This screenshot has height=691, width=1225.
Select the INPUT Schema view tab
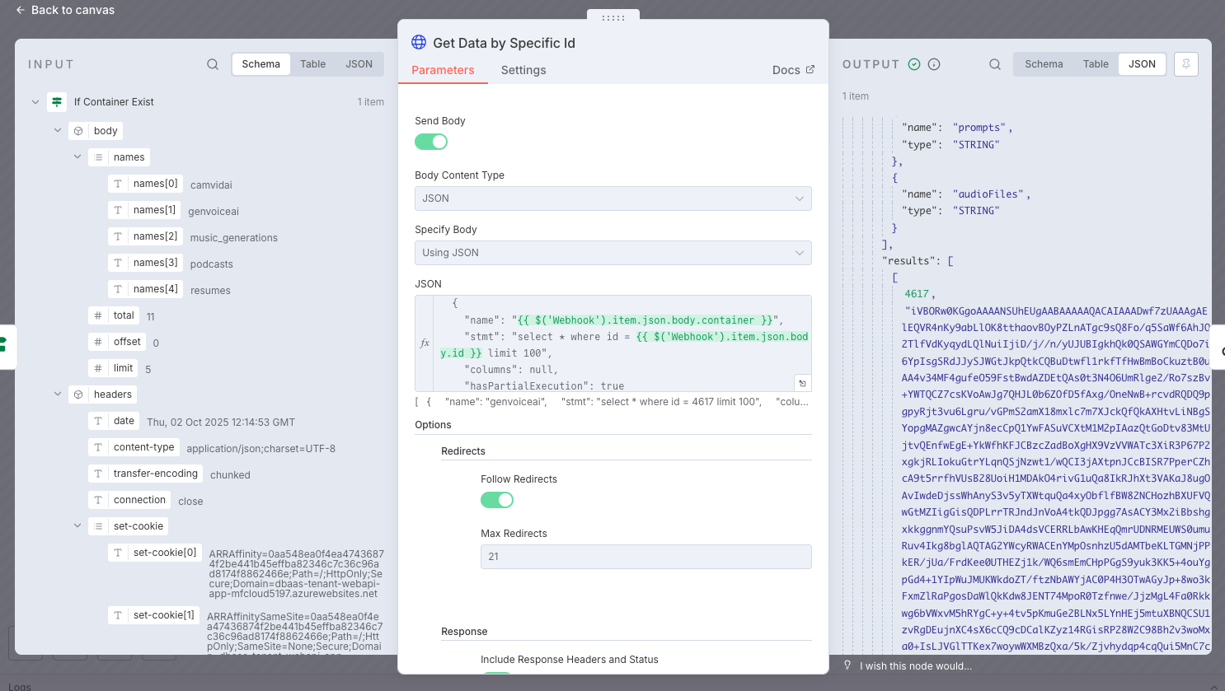tap(261, 64)
